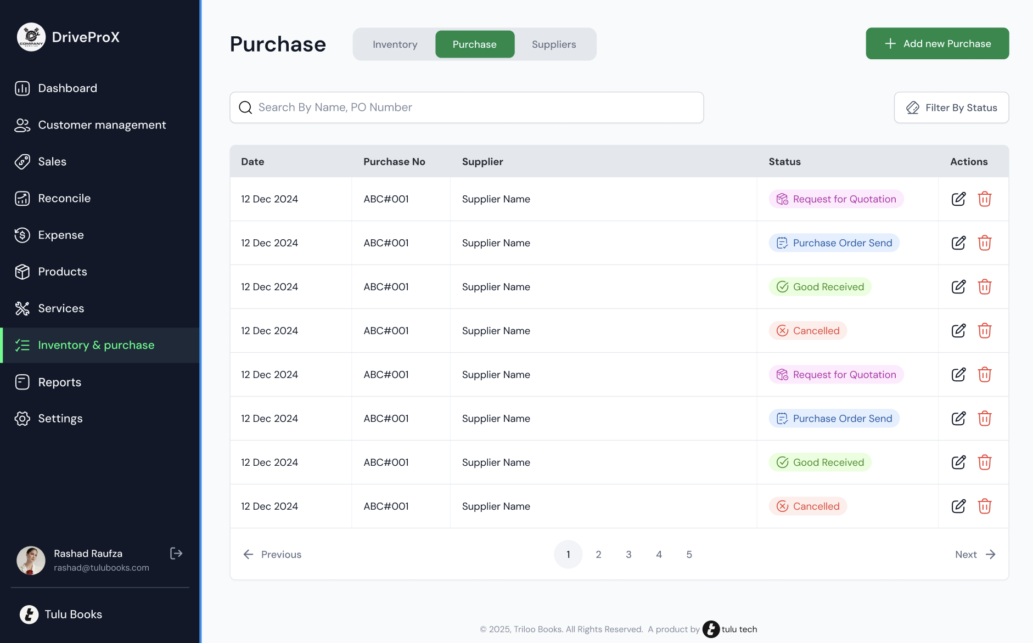Click the logout icon next to Rashad Raufza
Image resolution: width=1033 pixels, height=643 pixels.
pos(176,553)
